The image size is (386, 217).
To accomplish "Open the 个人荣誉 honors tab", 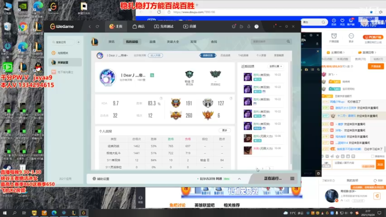I will pos(261,55).
